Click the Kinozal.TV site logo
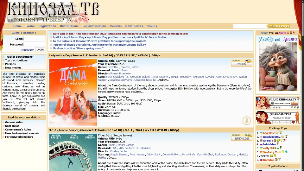Screen dimensions: 304x171 (x=53, y=12)
